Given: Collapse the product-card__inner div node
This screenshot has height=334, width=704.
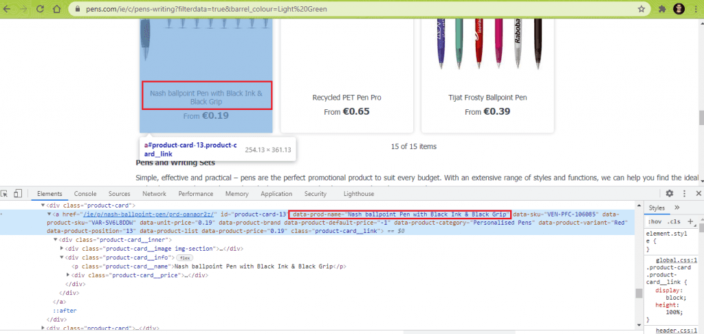Looking at the screenshot, I should pyautogui.click(x=56, y=240).
